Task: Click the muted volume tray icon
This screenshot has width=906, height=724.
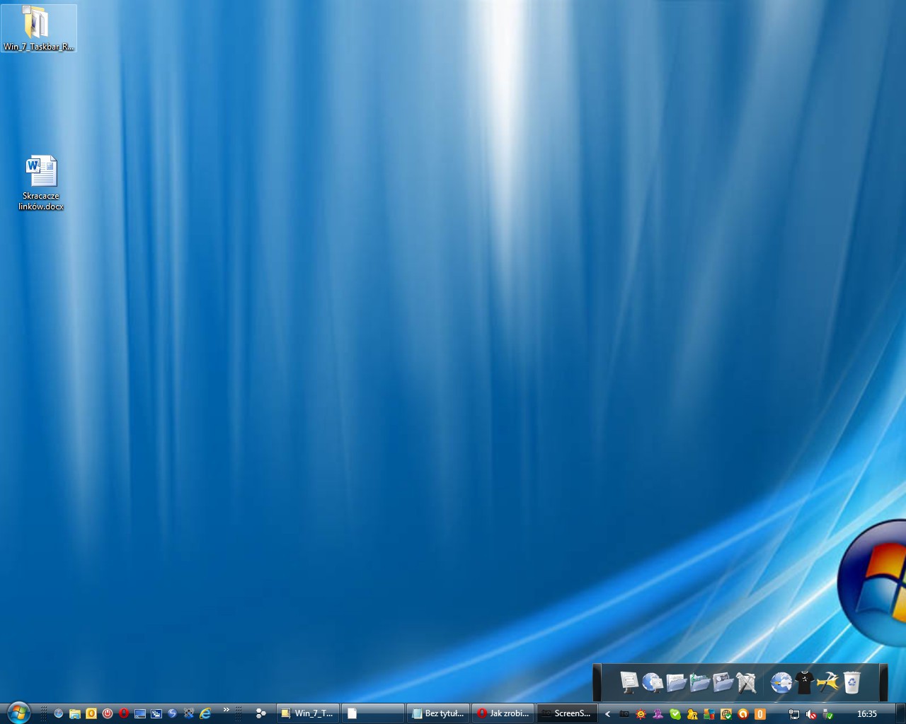Action: (811, 714)
